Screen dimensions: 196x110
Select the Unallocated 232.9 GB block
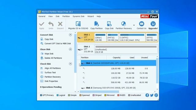[126, 49]
